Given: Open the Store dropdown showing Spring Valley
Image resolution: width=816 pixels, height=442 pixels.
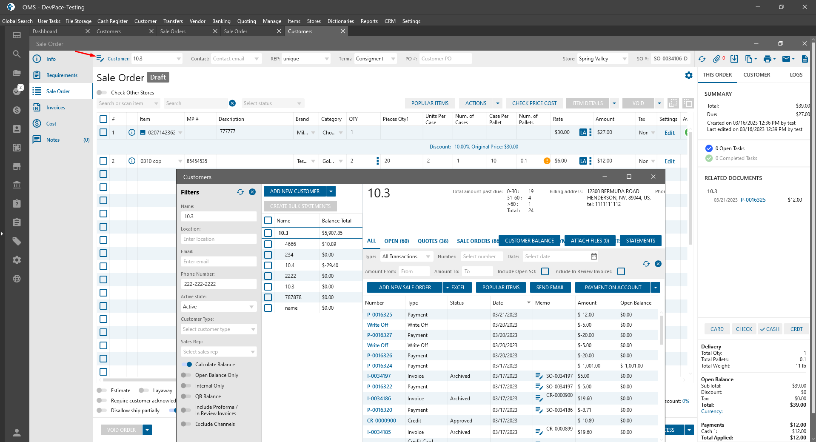Looking at the screenshot, I should (602, 59).
